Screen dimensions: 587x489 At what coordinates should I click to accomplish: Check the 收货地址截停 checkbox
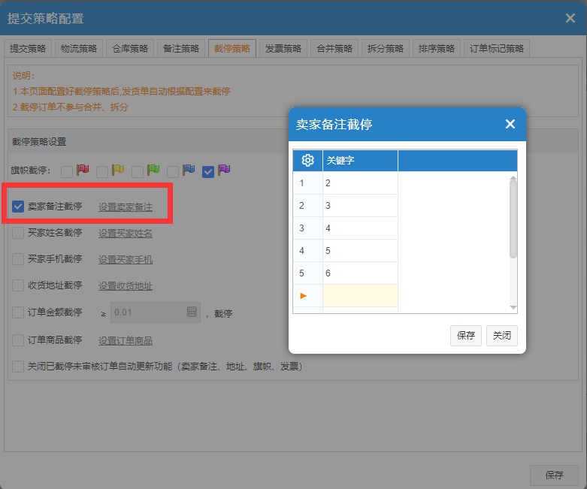tap(18, 285)
